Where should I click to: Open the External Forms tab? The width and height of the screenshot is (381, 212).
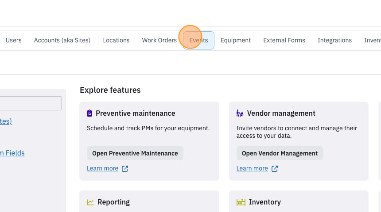click(x=284, y=40)
